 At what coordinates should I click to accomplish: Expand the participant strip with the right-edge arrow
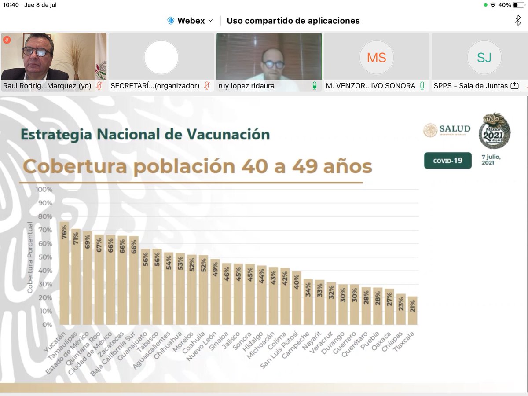[x=525, y=85]
